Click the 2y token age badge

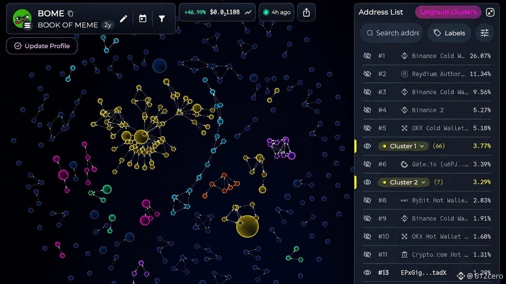tap(108, 25)
